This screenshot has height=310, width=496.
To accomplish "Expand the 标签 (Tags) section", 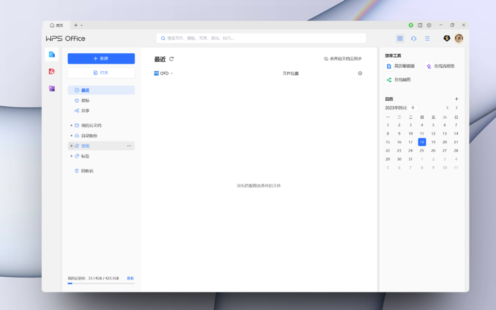I will [x=71, y=156].
